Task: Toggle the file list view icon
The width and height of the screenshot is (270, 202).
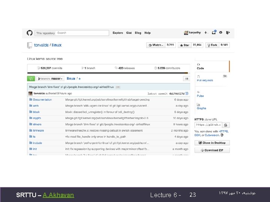Action: (186, 79)
